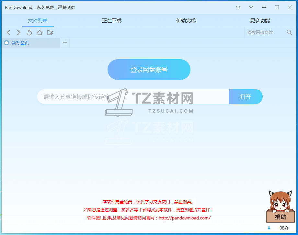Create a new folder with the toolbar icon
Viewport: 298px width, 235px height.
(50, 32)
